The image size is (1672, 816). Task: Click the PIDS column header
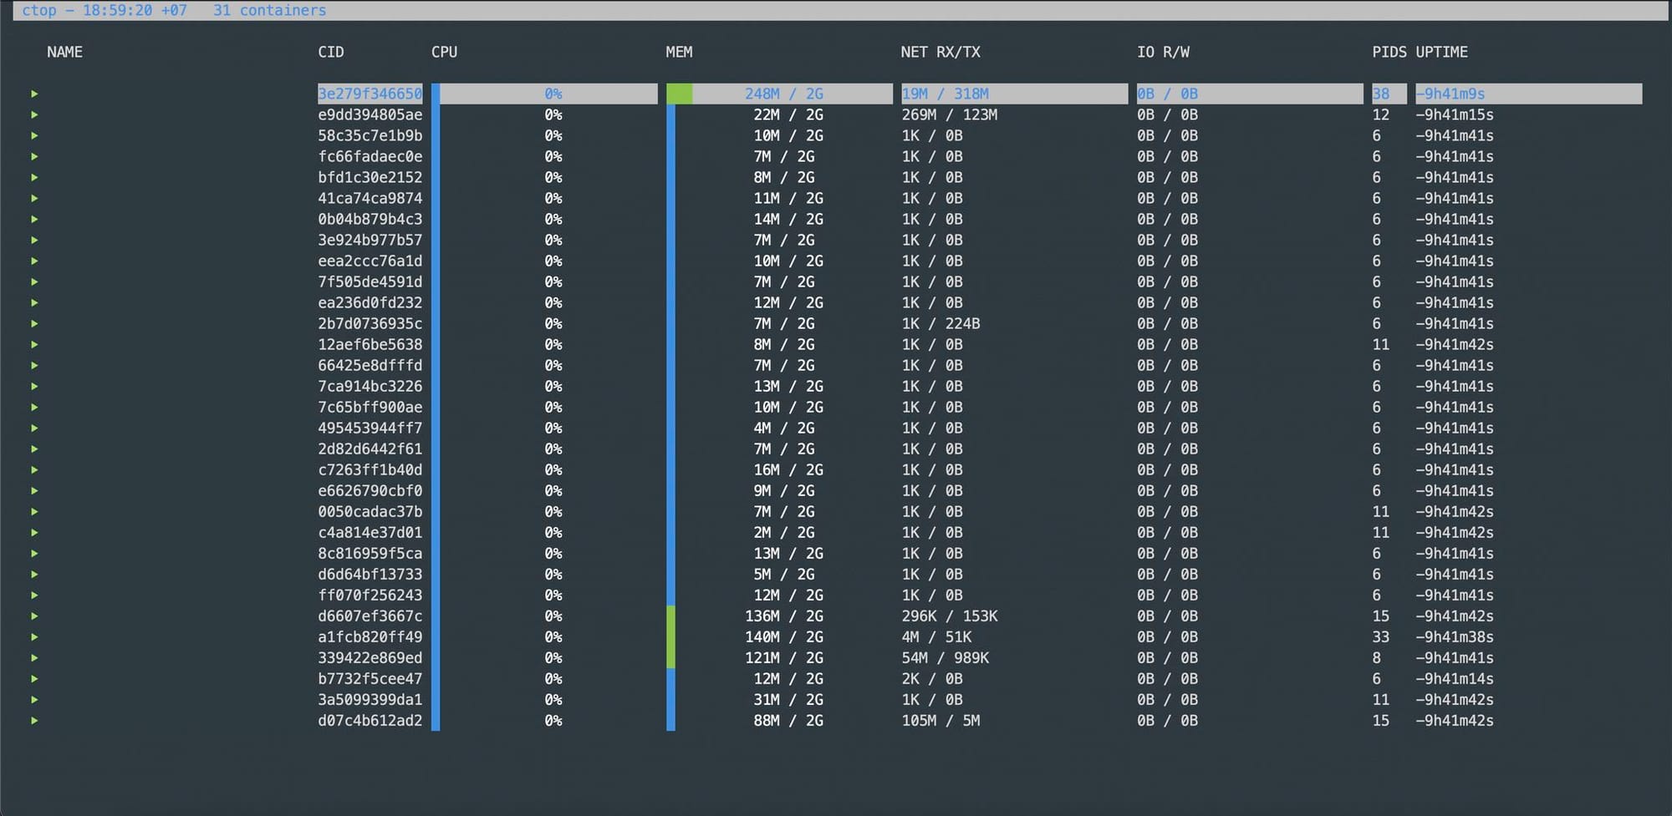pyautogui.click(x=1389, y=52)
